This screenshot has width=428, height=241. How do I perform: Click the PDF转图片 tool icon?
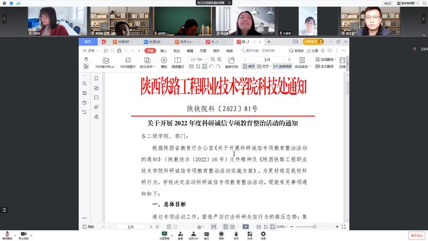[127, 60]
